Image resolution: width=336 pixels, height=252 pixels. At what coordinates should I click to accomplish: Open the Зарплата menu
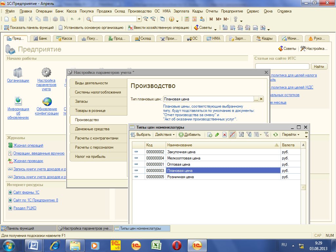click(181, 11)
